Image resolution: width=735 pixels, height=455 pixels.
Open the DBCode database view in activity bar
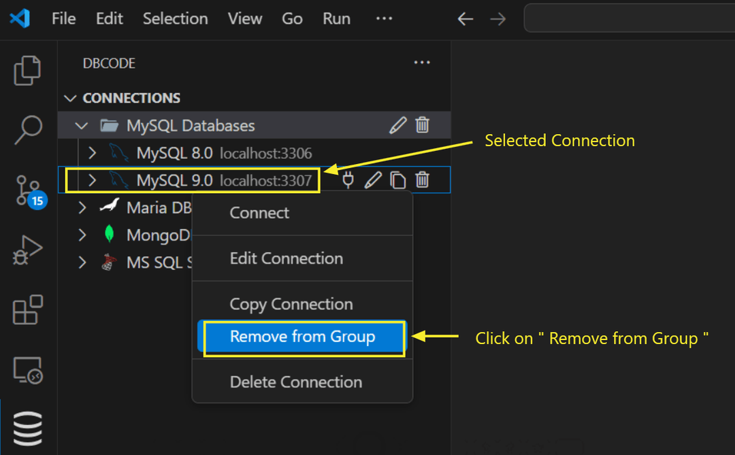click(x=27, y=428)
